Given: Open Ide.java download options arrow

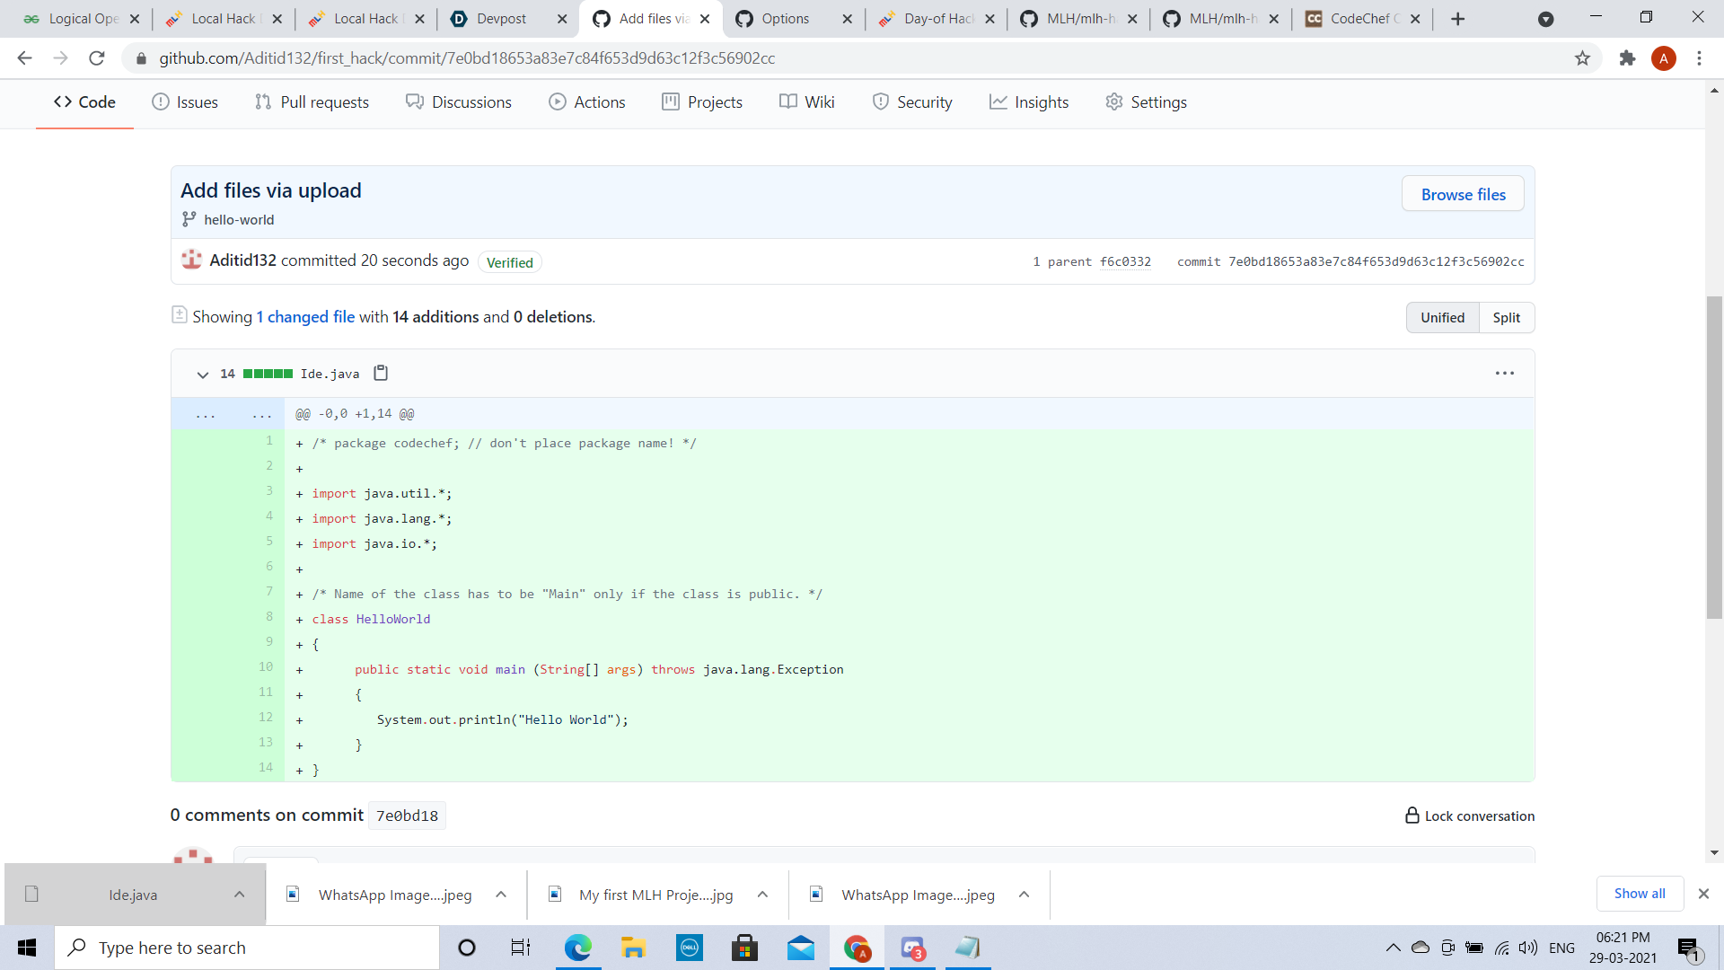Looking at the screenshot, I should pos(239,895).
